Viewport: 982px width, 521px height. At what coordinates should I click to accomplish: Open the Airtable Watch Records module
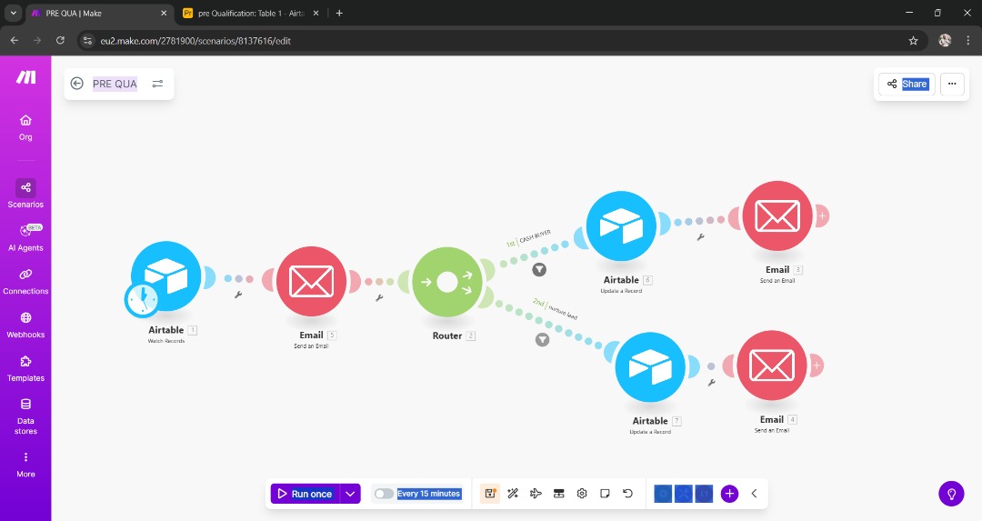tap(166, 276)
